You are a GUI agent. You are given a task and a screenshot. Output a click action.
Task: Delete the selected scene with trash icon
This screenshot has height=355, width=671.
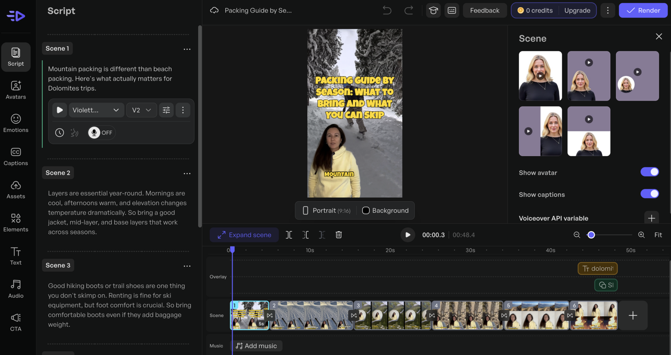339,235
